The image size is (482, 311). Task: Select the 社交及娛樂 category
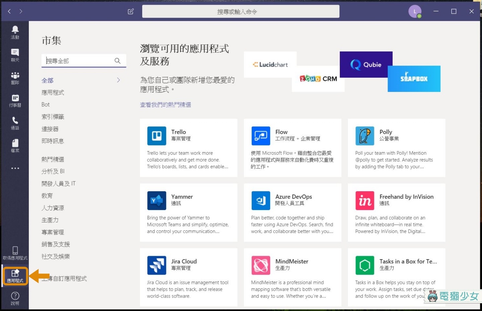(x=56, y=256)
